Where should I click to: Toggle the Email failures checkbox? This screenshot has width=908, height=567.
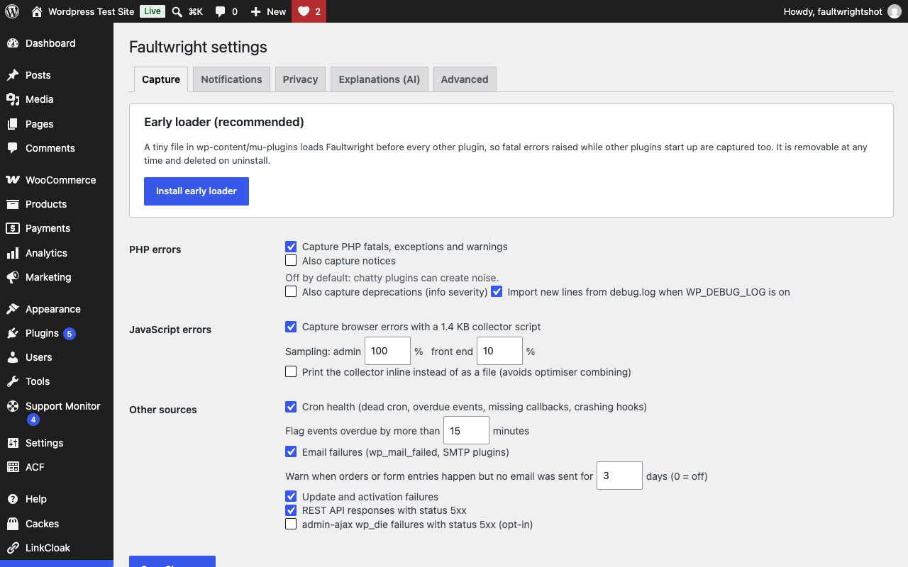(x=291, y=451)
